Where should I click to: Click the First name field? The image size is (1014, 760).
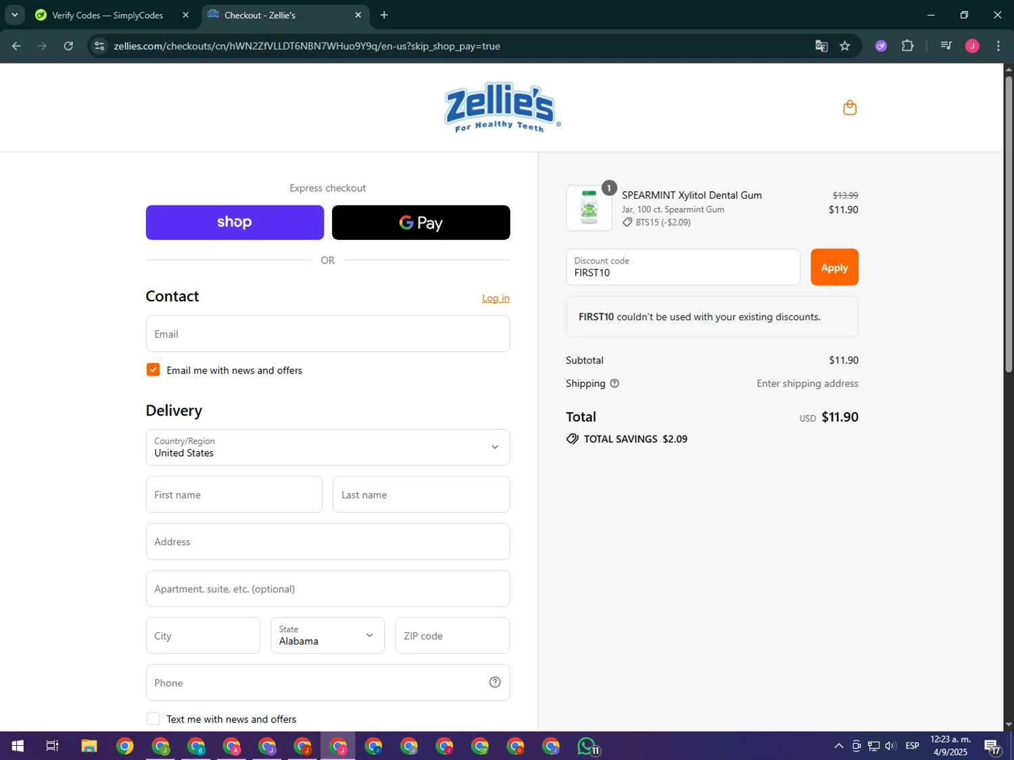pos(234,495)
